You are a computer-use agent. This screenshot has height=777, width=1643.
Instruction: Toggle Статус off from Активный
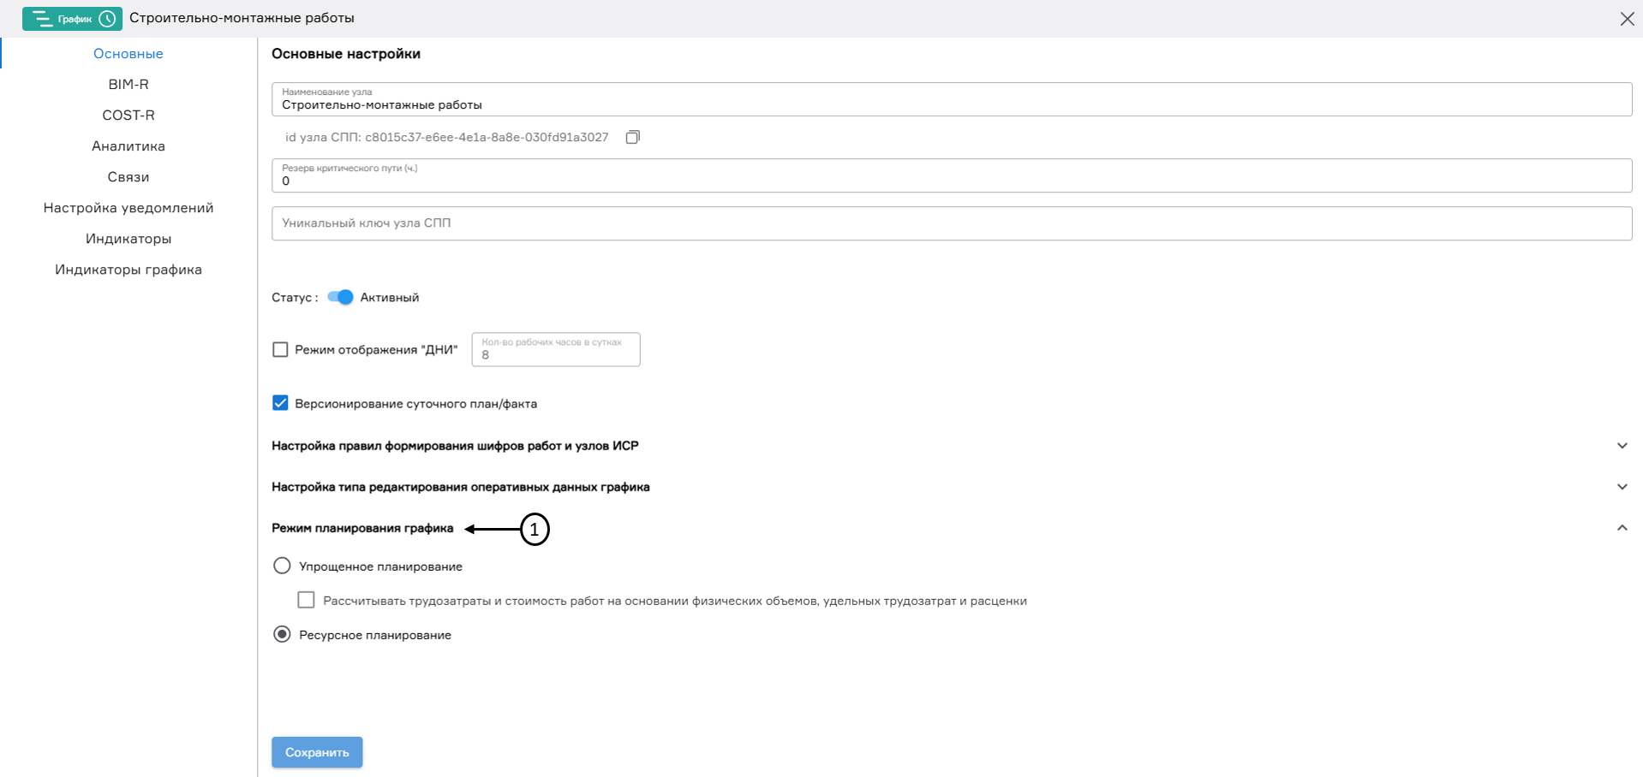[339, 297]
